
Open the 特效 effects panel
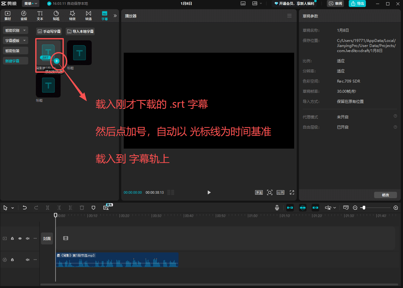[x=72, y=16]
